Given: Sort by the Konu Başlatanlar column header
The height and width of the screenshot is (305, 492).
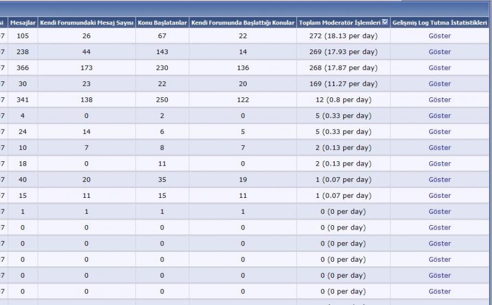Looking at the screenshot, I should [162, 22].
